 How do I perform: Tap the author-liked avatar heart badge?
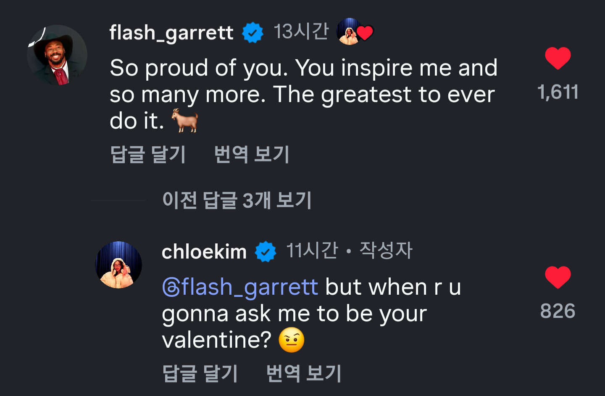[355, 32]
